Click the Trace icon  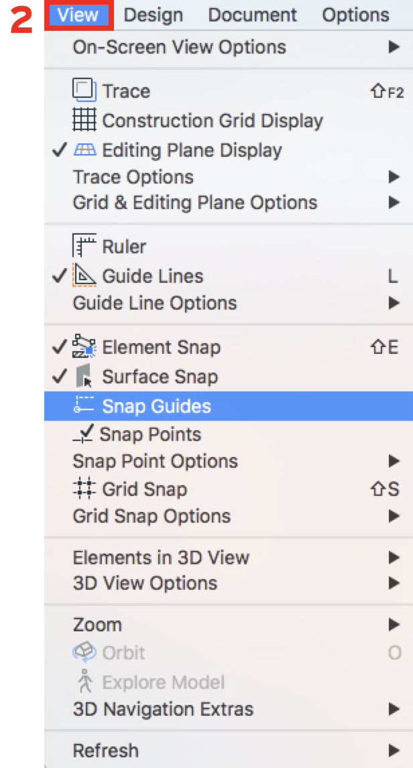[x=84, y=90]
